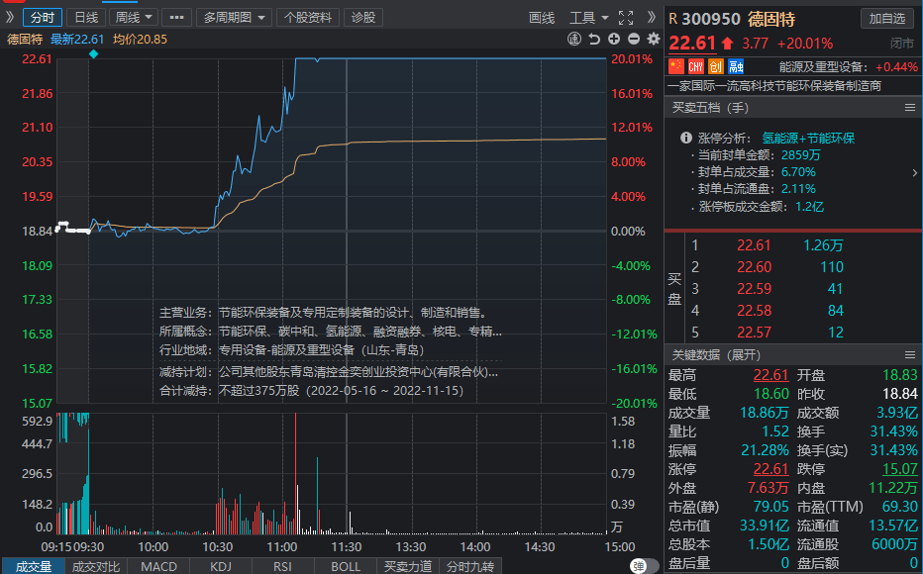Select the 成交对比 indicator tab
The height and width of the screenshot is (574, 923).
(95, 566)
